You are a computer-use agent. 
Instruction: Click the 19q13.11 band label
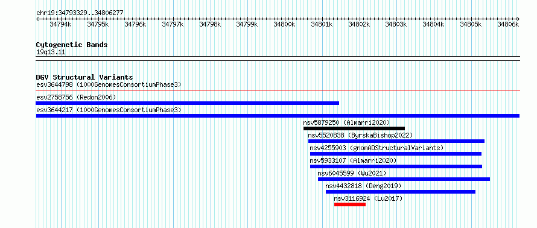tap(51, 52)
